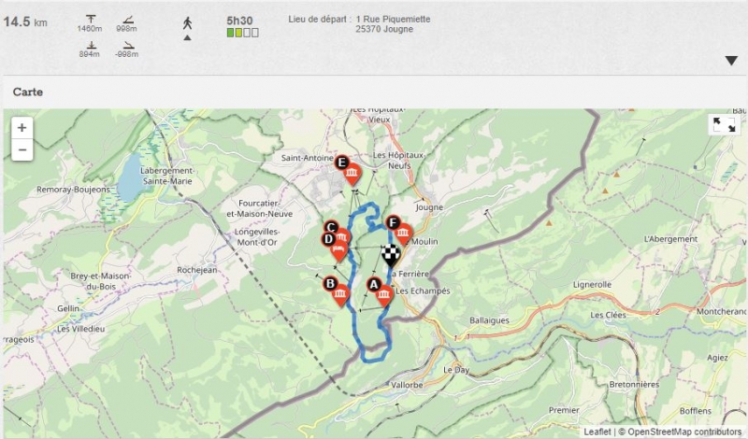Click the hiker walking icon
This screenshot has width=748, height=439.
coord(187,22)
